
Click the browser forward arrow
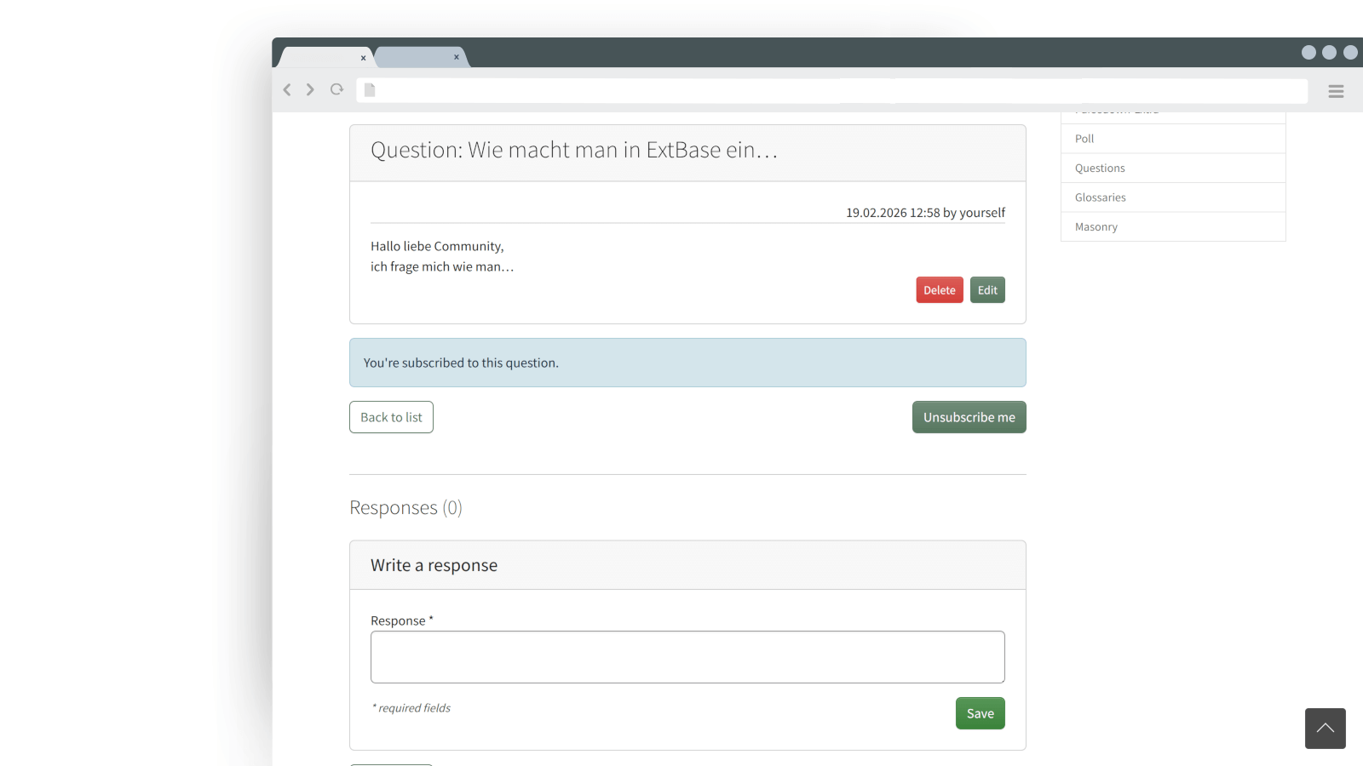tap(310, 90)
